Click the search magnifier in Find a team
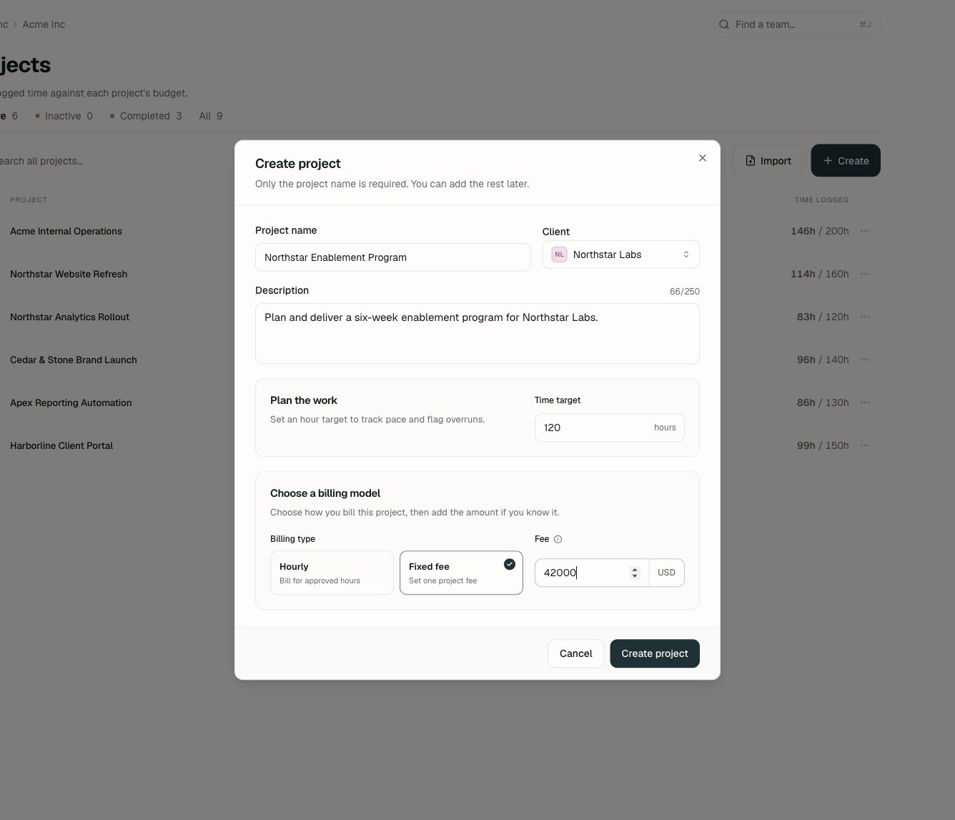Image resolution: width=955 pixels, height=820 pixels. [724, 24]
